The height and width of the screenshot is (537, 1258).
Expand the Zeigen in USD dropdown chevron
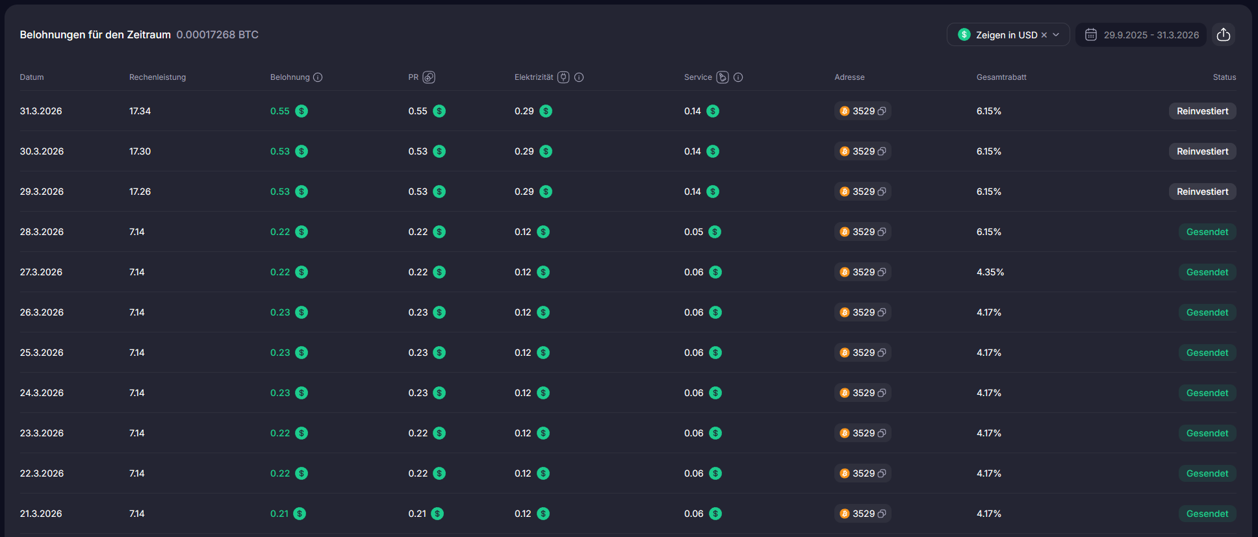pyautogui.click(x=1056, y=35)
